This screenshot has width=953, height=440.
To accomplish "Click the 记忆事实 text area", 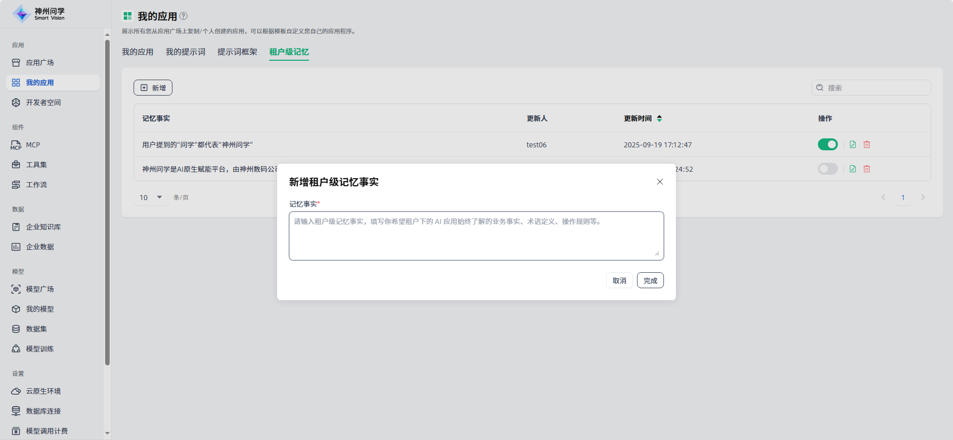I will point(476,236).
